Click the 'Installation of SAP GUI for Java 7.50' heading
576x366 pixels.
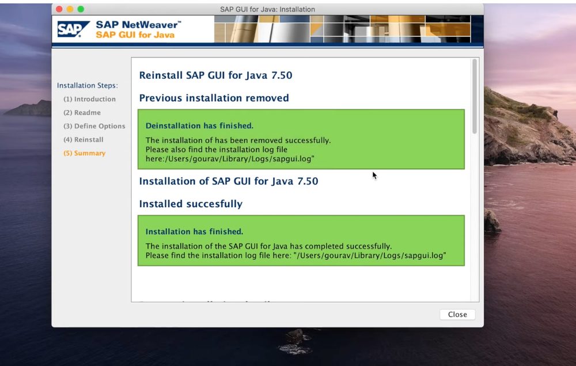229,181
